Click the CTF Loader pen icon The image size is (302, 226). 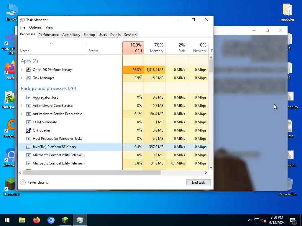29,130
